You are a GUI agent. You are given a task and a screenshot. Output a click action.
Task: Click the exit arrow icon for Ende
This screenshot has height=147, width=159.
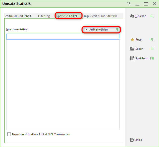(x=132, y=140)
